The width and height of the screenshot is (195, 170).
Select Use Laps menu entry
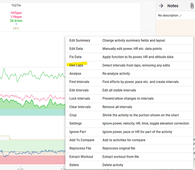pos(129,65)
